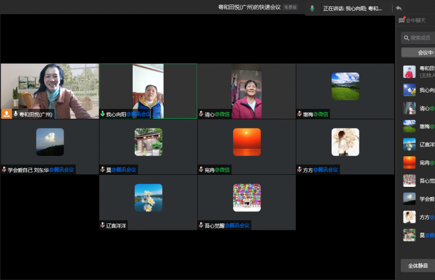
Task: Click the reply arrow icon in top bar
Action: pos(399,8)
